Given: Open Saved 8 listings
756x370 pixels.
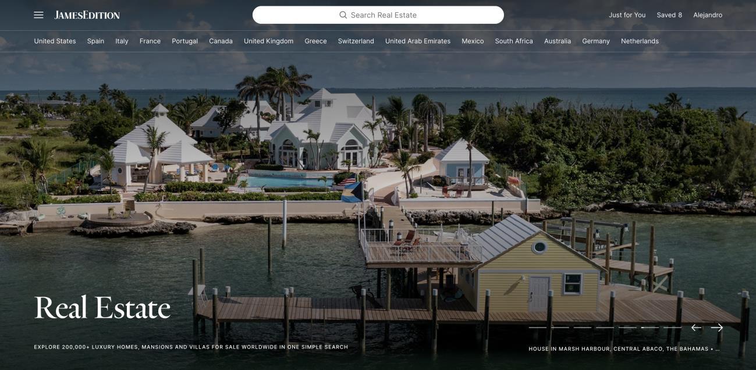Looking at the screenshot, I should tap(669, 15).
